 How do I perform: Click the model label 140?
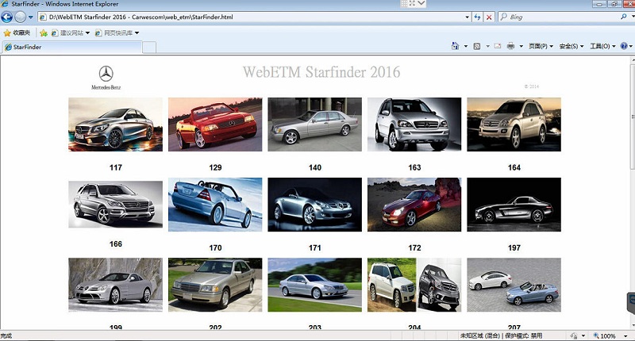pos(314,167)
